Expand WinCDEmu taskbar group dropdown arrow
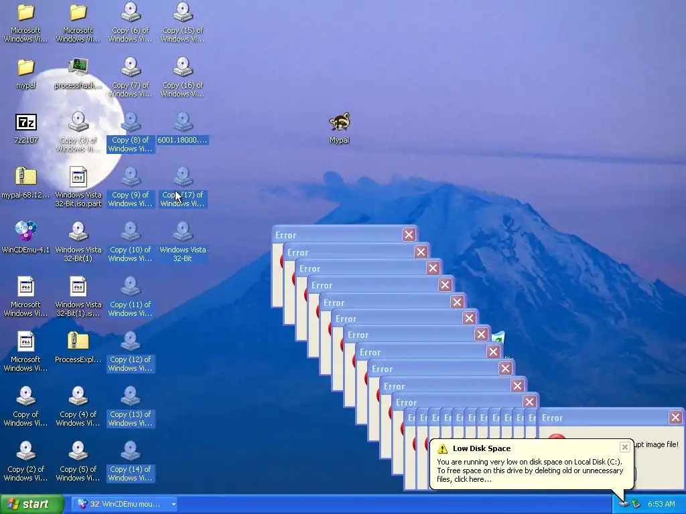Image resolution: width=686 pixels, height=514 pixels. click(x=174, y=505)
